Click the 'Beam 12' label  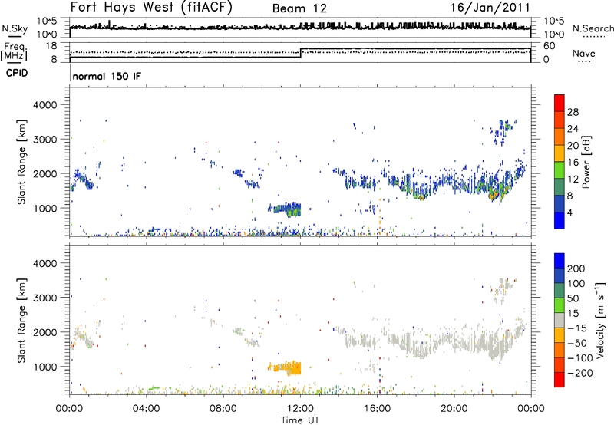(299, 8)
